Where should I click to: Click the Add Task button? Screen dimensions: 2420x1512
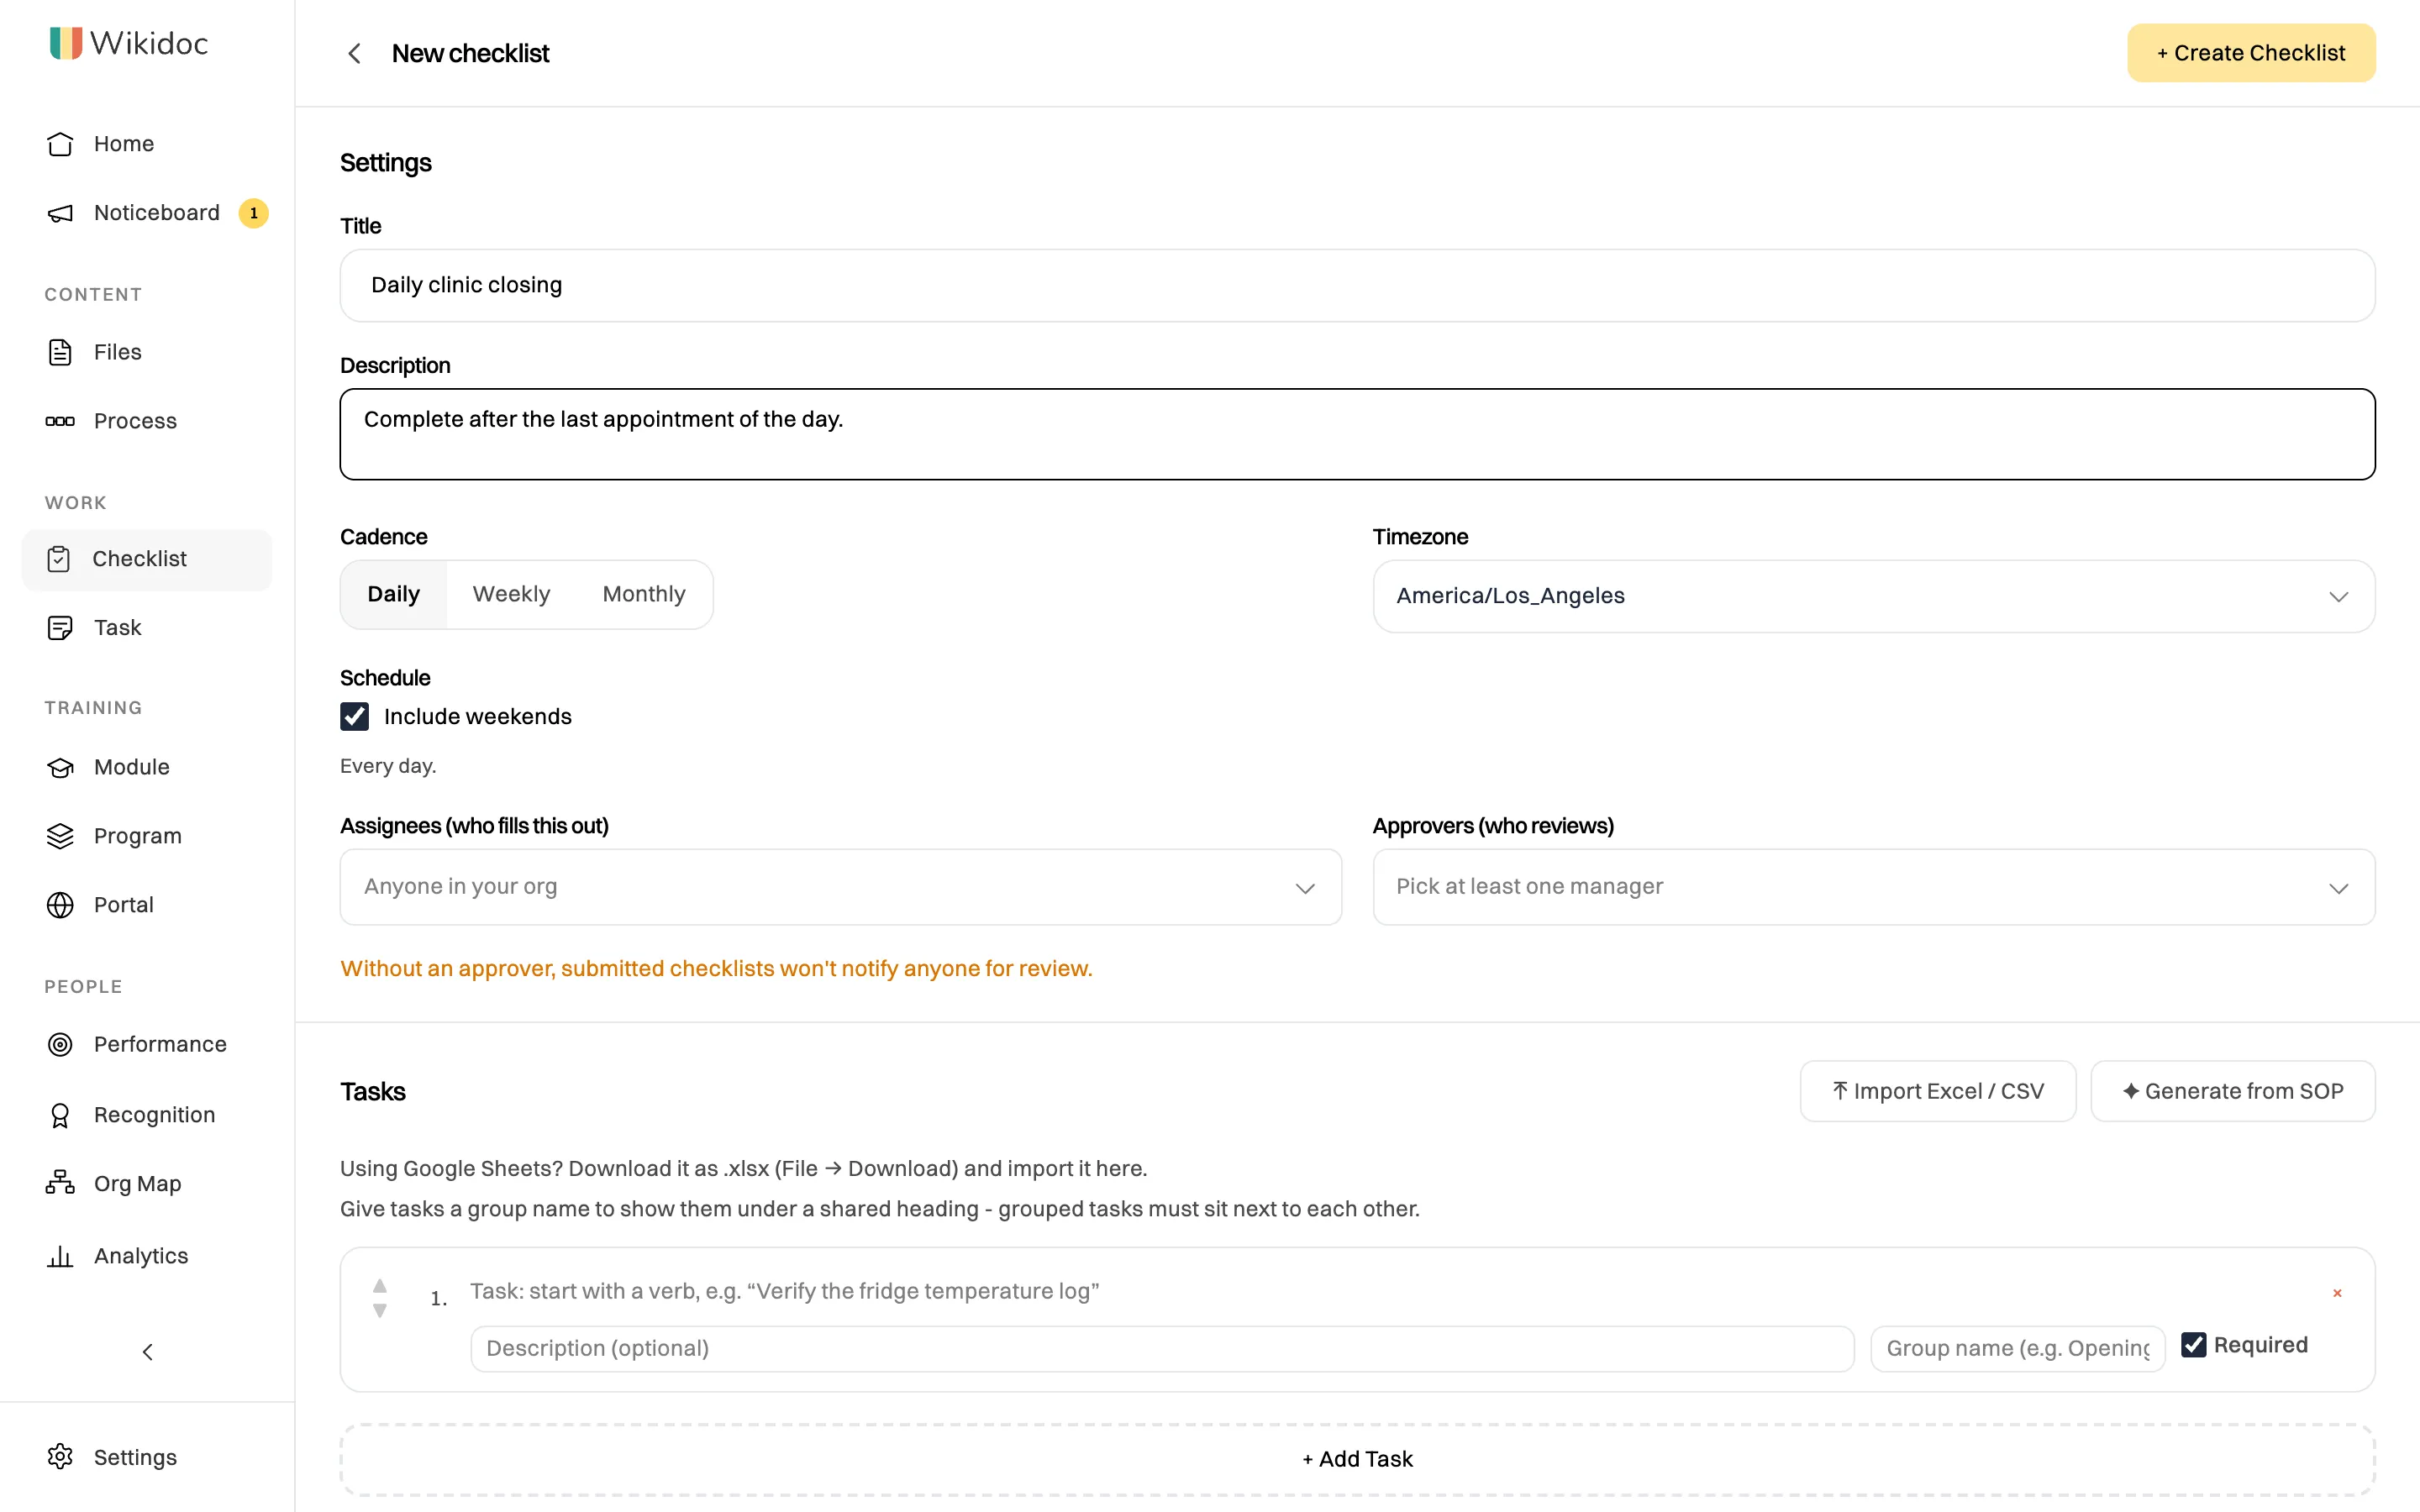(x=1357, y=1459)
